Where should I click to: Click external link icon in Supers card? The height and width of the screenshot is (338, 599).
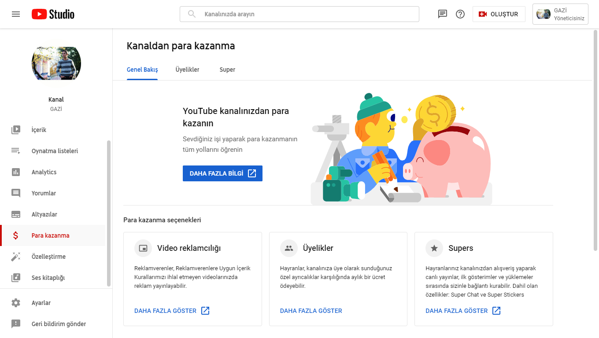coord(496,311)
